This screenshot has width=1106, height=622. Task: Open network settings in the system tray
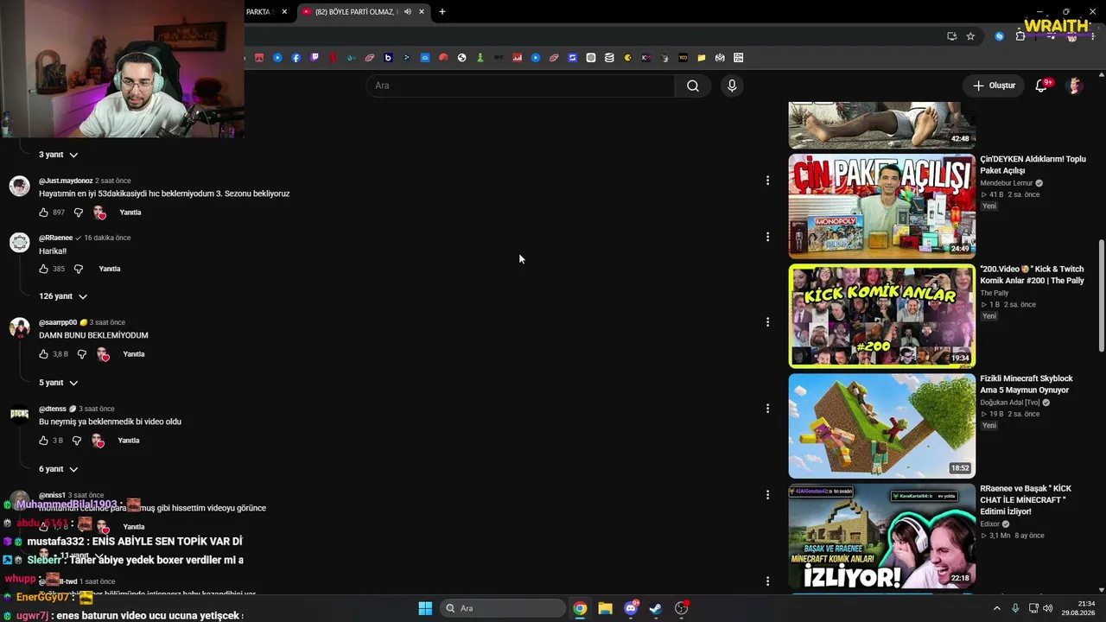[x=1033, y=608]
